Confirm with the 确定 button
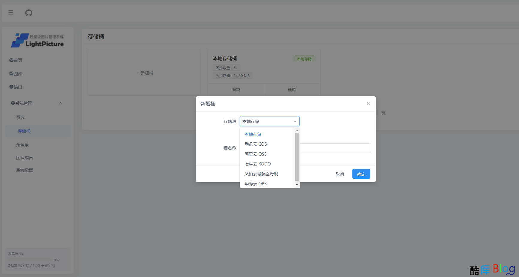The width and height of the screenshot is (519, 277). coord(361,174)
